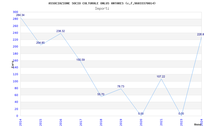Click the 238.32 peak label

coord(60,31)
